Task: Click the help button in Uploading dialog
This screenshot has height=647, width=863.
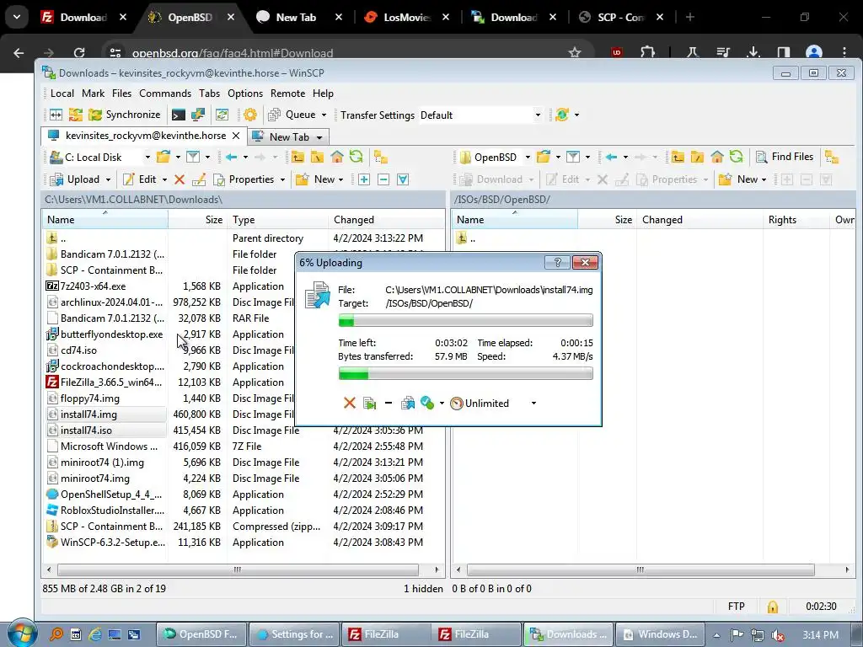Action: click(x=557, y=263)
